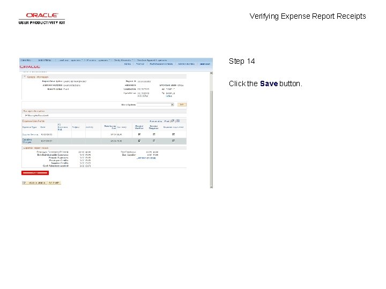Click the Oracle logo in the page header
The height and width of the screenshot is (289, 386).
30,67
